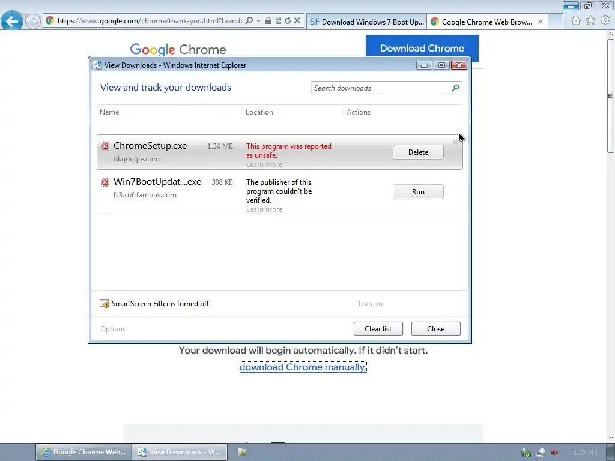The width and height of the screenshot is (615, 461).
Task: Click 'This program was reported as unsafe' message
Action: click(289, 151)
